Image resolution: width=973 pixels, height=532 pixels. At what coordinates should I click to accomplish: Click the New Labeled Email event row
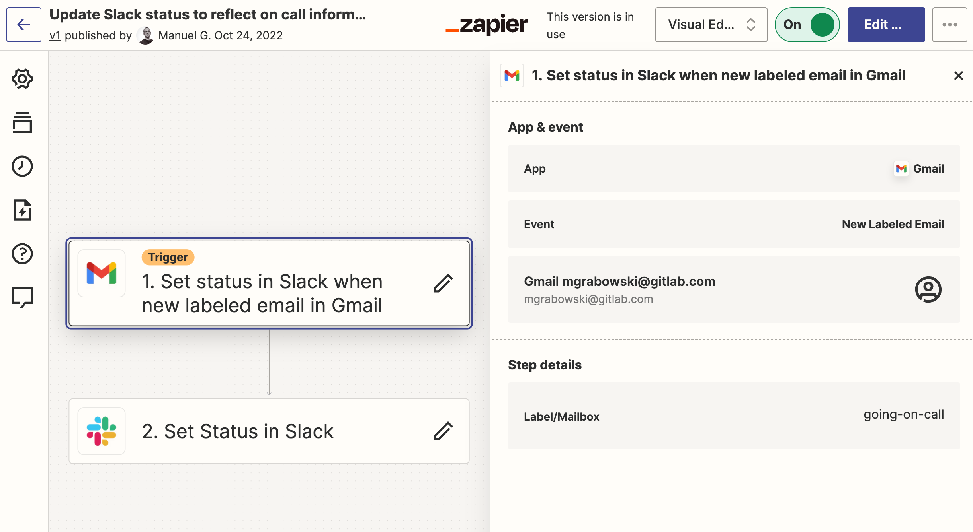734,224
